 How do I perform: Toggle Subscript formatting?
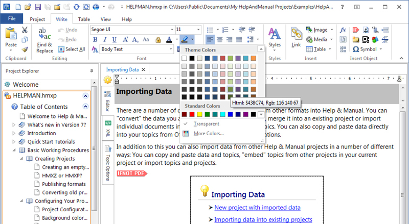[x=135, y=40]
